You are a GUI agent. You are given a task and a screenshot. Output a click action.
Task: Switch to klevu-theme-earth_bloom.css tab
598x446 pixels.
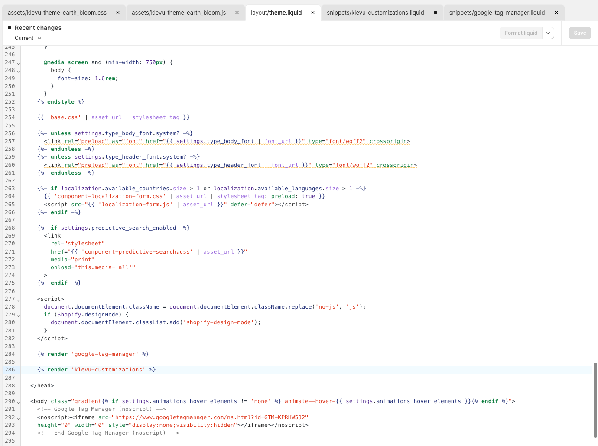coord(57,13)
